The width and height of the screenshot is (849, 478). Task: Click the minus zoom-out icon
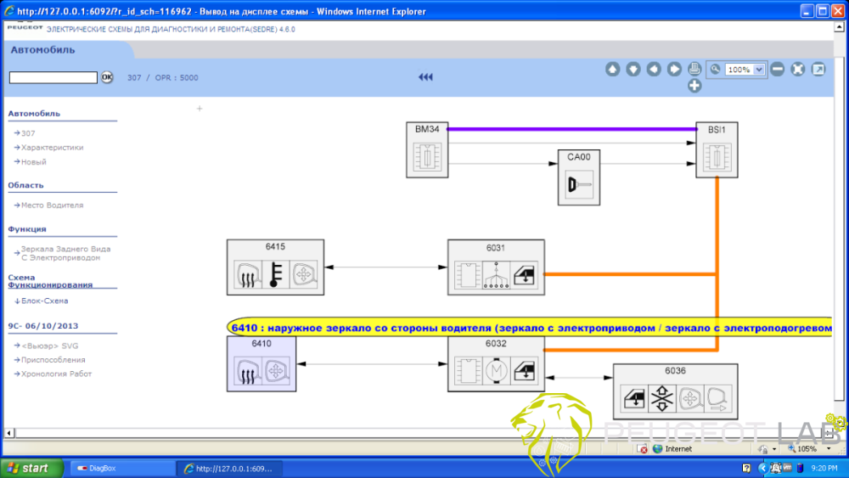click(778, 70)
